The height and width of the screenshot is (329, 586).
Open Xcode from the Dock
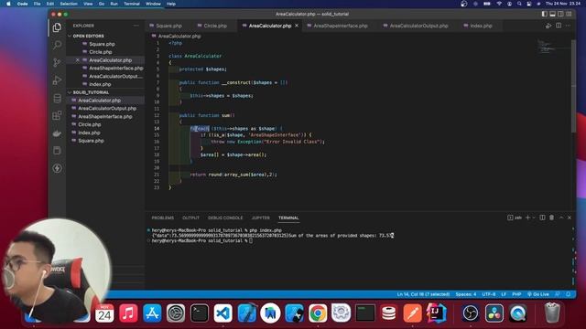point(246,313)
